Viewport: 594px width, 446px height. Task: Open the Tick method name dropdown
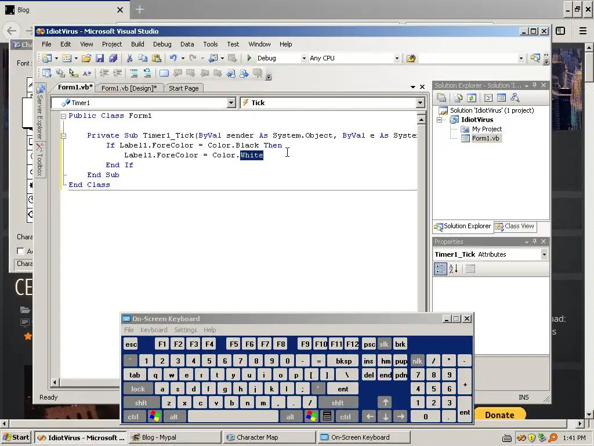(x=420, y=103)
